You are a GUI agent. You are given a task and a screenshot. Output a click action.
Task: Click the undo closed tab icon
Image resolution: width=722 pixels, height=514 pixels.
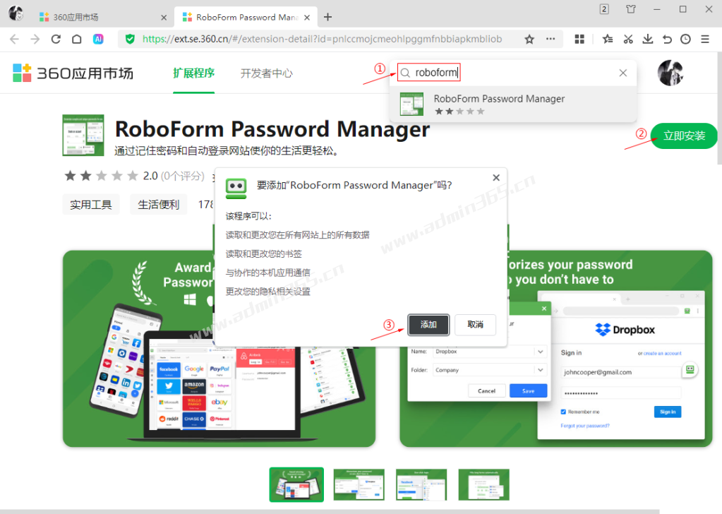pos(667,39)
